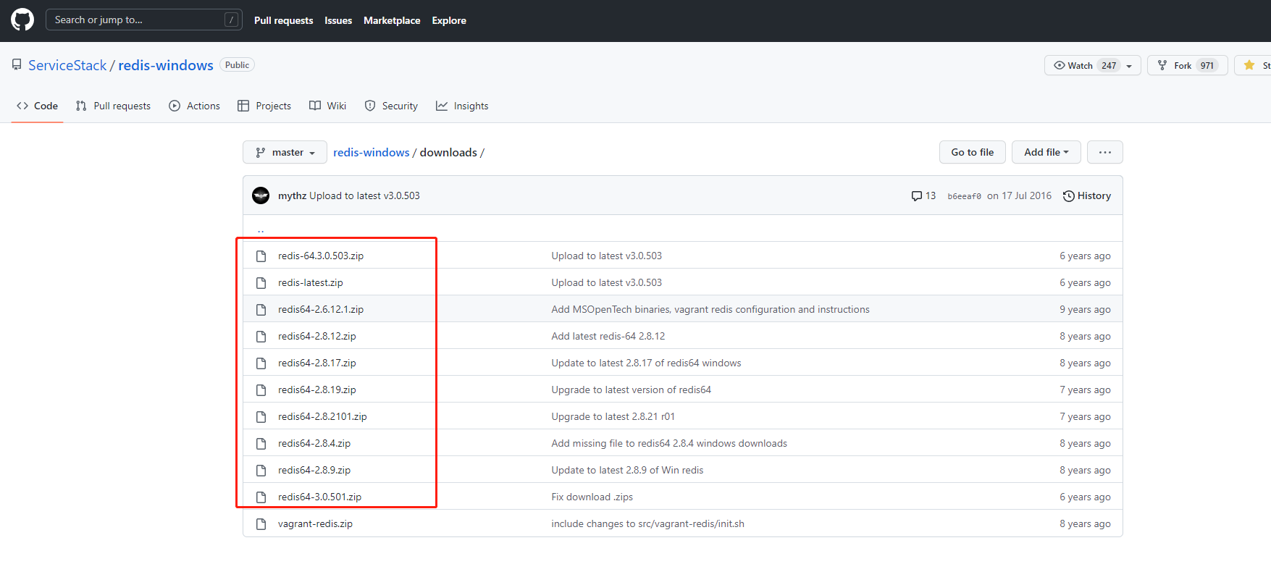Open Issues in the top navigation

(x=338, y=20)
